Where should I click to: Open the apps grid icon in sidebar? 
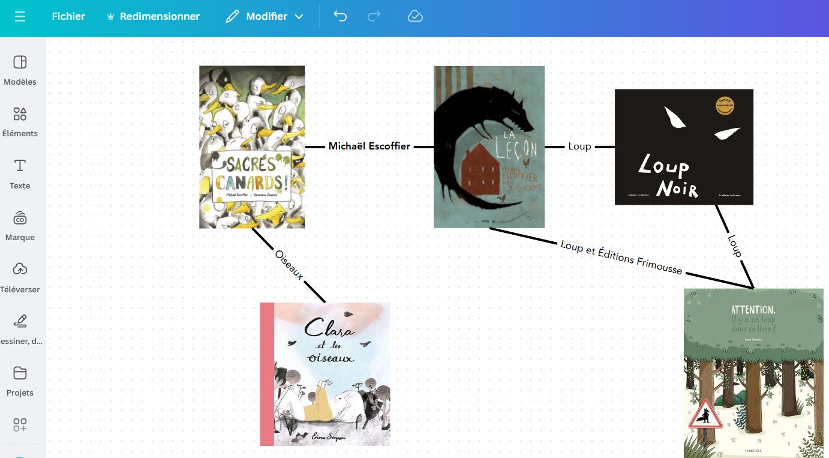(20, 426)
